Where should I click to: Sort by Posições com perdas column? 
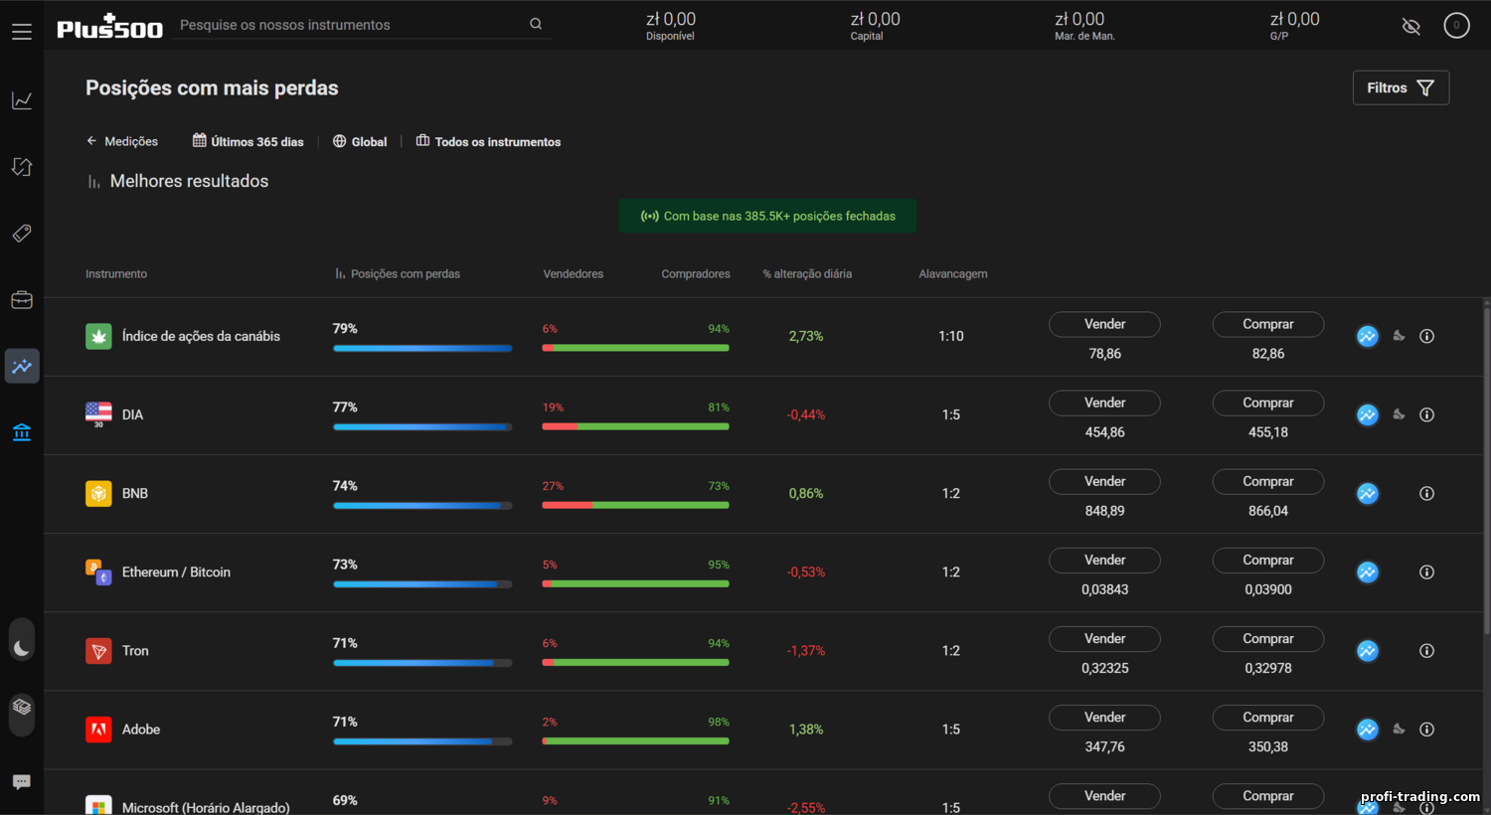click(x=398, y=274)
